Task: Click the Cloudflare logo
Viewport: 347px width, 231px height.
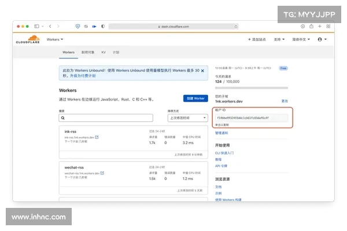Action: [28, 40]
